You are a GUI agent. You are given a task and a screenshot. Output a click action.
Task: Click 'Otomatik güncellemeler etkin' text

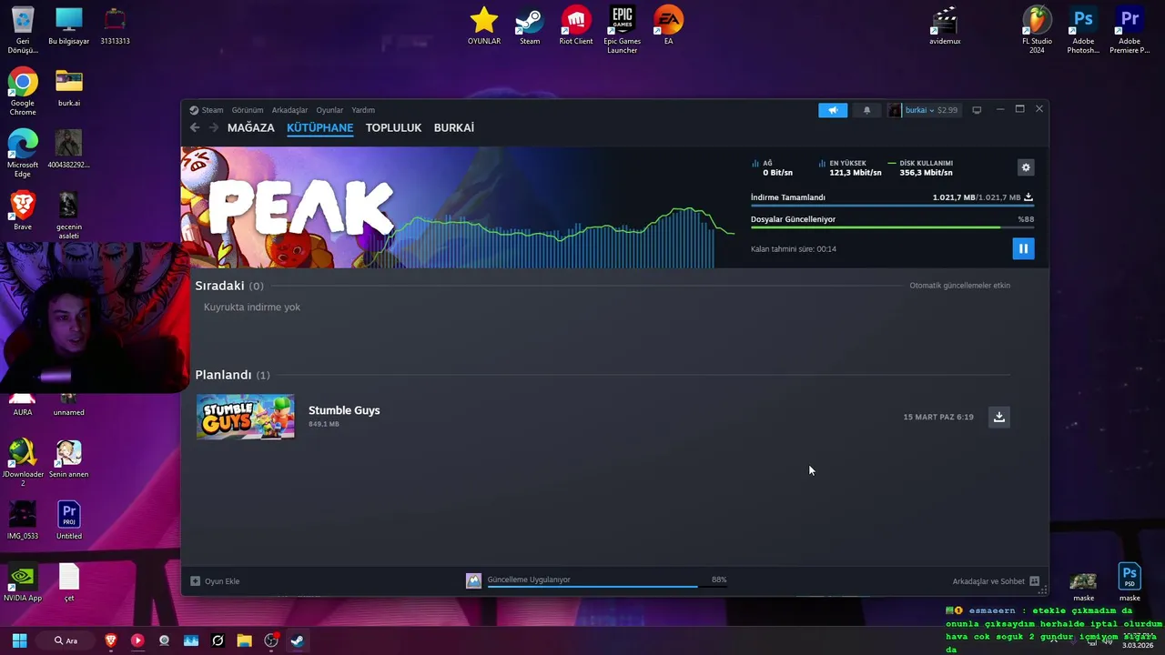point(959,286)
